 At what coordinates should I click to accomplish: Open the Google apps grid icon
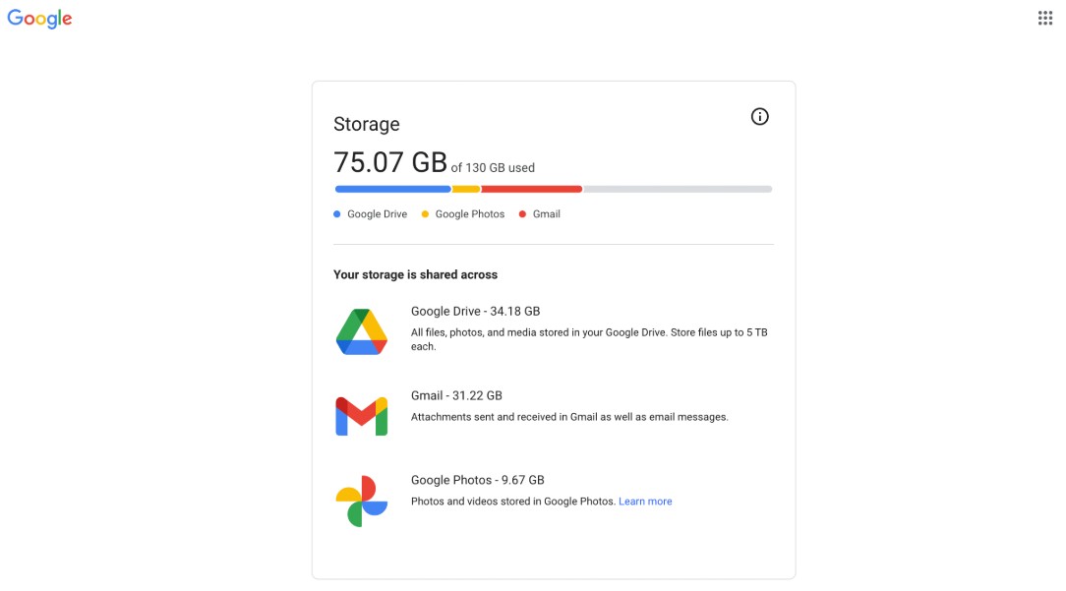click(x=1045, y=19)
